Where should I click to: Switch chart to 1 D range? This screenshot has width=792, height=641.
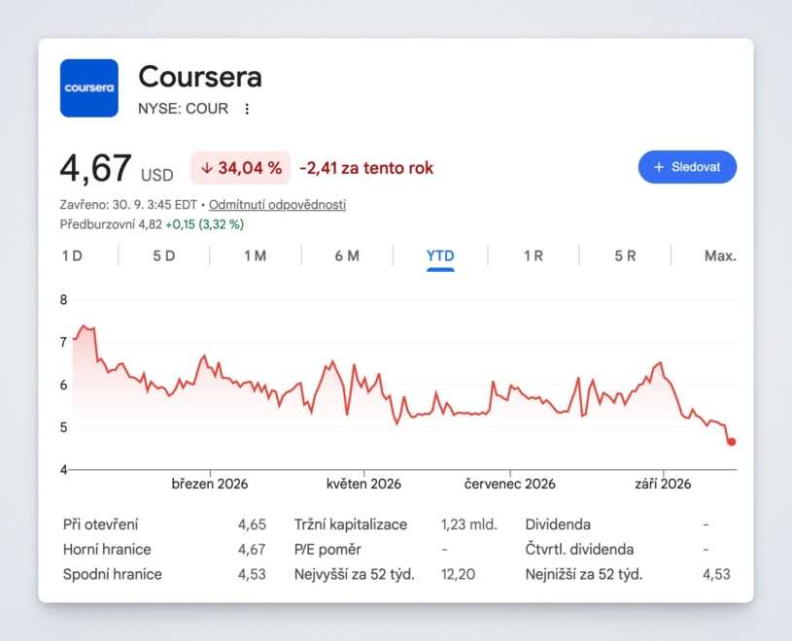[72, 255]
